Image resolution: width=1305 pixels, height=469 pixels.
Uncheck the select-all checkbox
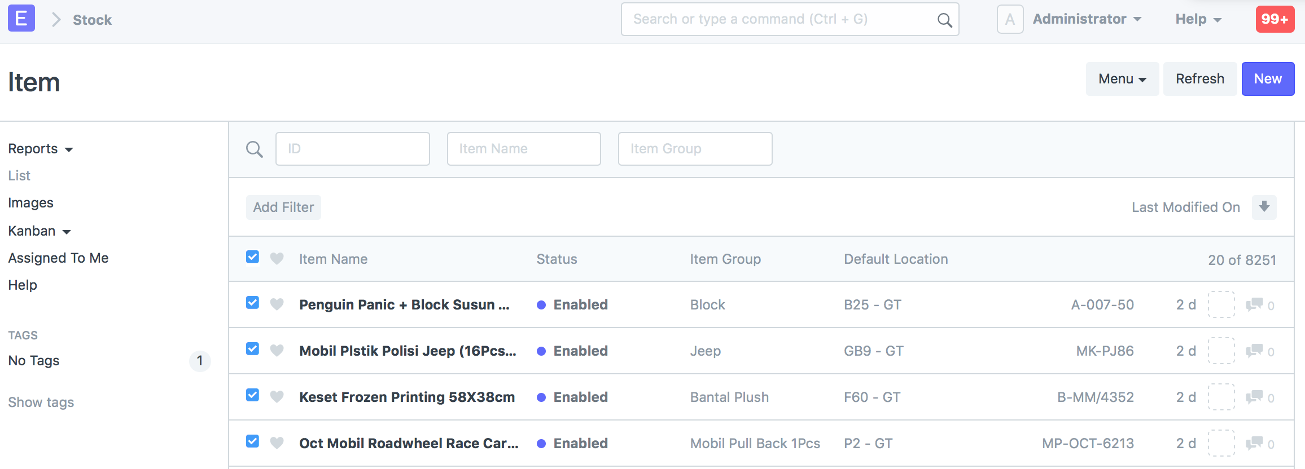[252, 256]
